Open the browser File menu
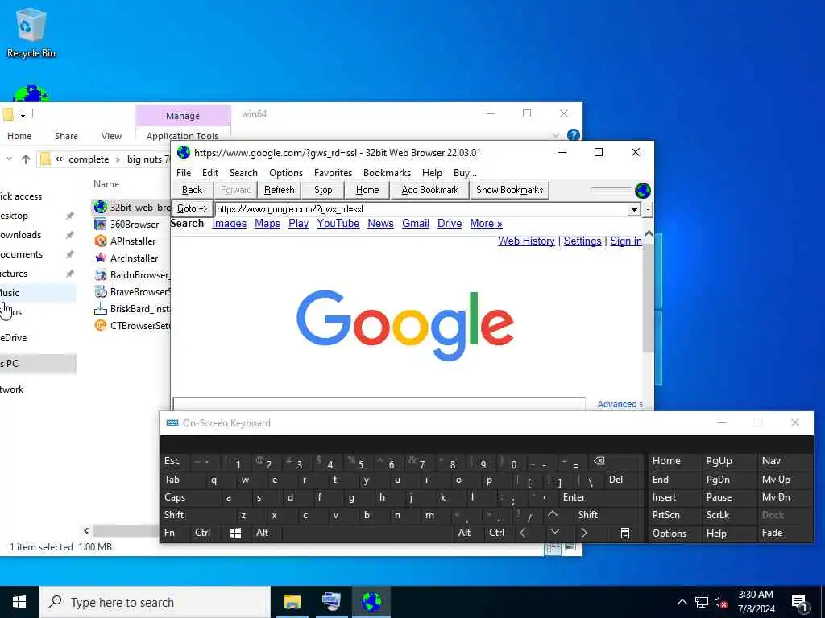This screenshot has width=825, height=618. coord(184,173)
